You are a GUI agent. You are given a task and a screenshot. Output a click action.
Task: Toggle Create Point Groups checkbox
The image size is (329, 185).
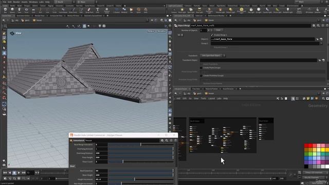pos(201,68)
